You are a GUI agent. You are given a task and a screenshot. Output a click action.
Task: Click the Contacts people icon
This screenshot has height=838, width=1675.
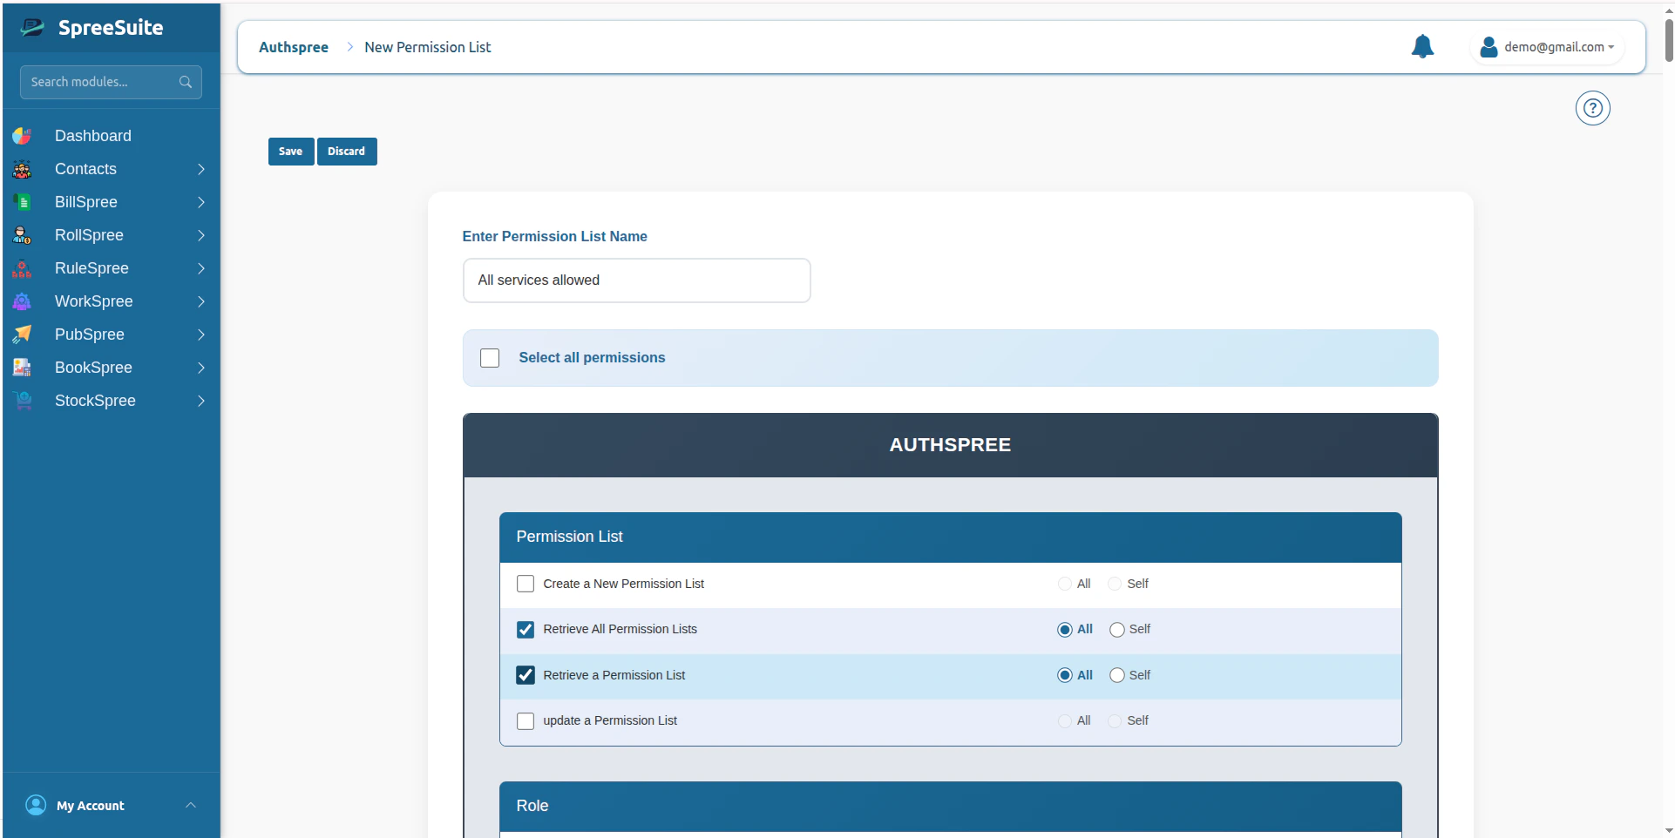22,169
